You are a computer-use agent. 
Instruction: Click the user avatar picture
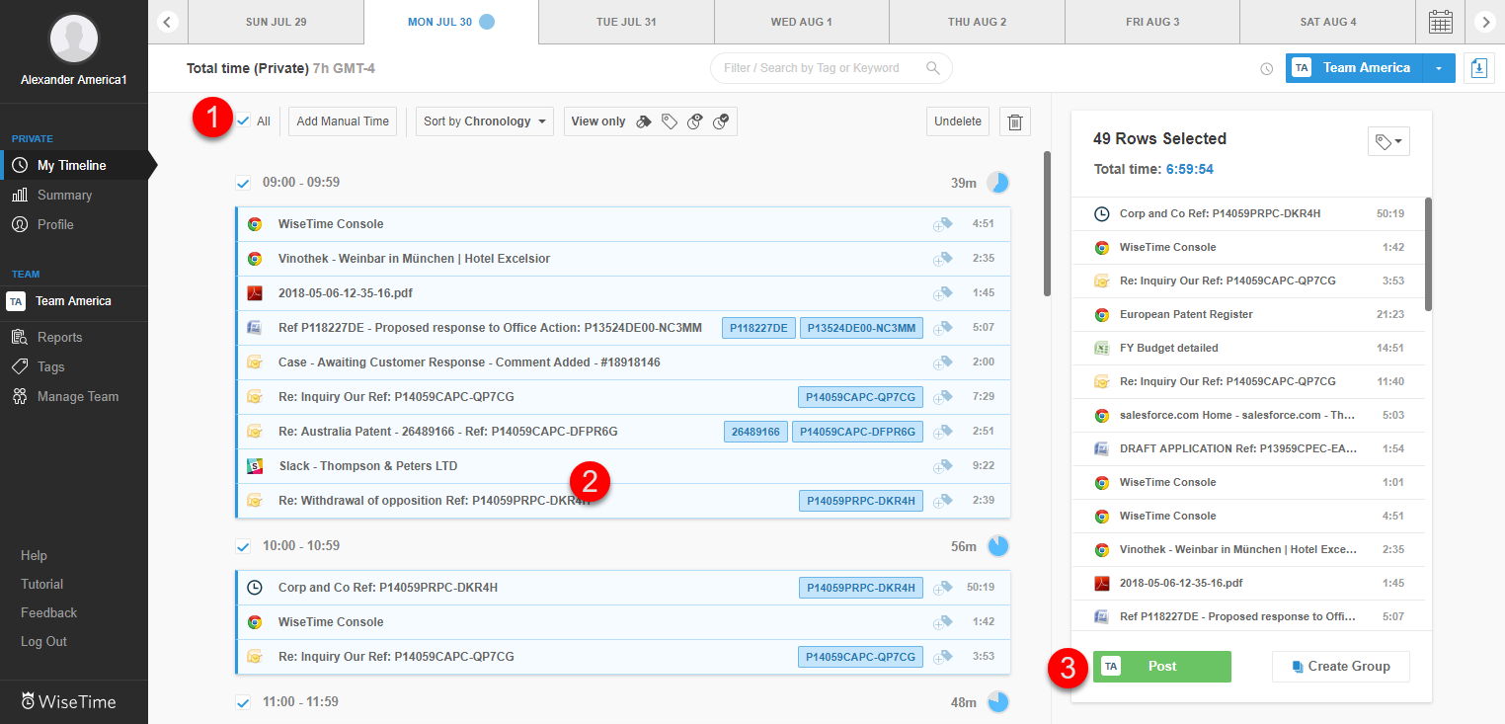point(74,38)
